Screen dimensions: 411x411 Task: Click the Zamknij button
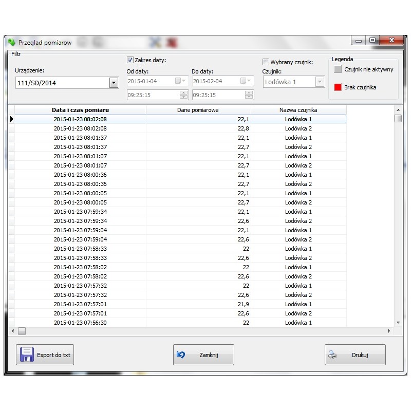tap(203, 354)
